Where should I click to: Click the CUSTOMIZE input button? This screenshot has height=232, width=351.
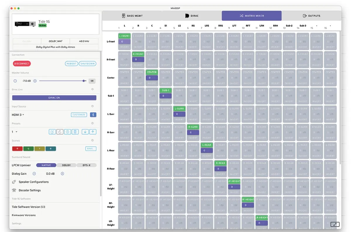tap(79, 115)
